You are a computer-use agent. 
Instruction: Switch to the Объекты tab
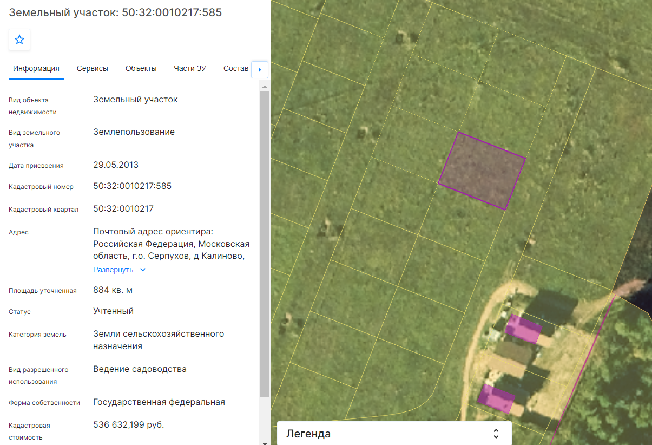pyautogui.click(x=141, y=68)
